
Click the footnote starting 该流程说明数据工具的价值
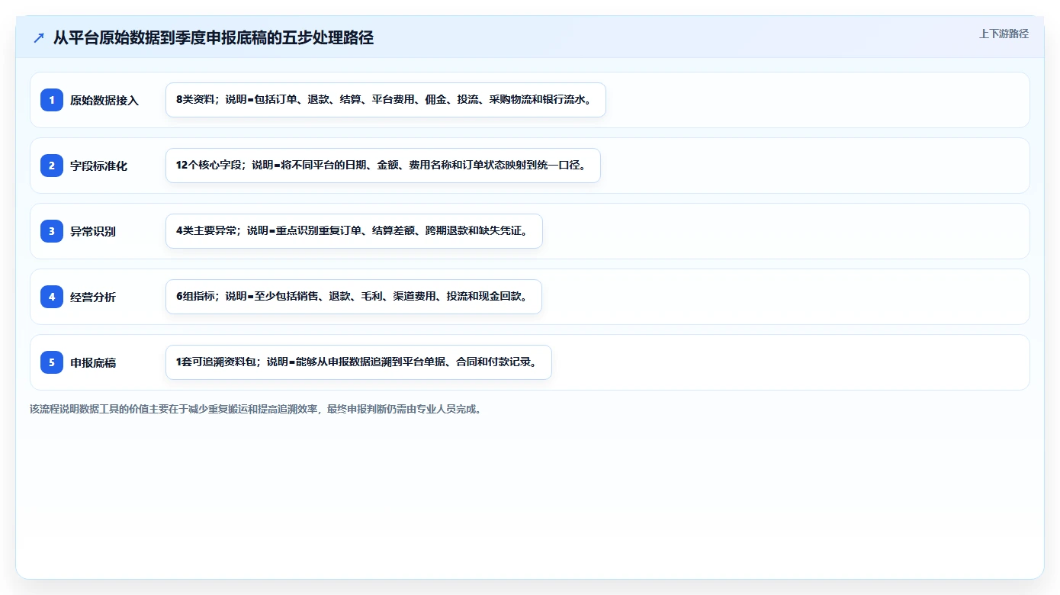click(255, 409)
